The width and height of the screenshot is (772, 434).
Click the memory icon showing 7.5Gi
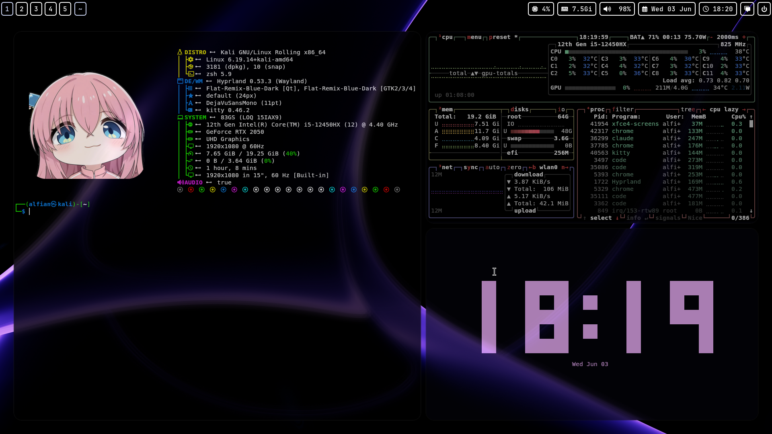[x=565, y=9]
